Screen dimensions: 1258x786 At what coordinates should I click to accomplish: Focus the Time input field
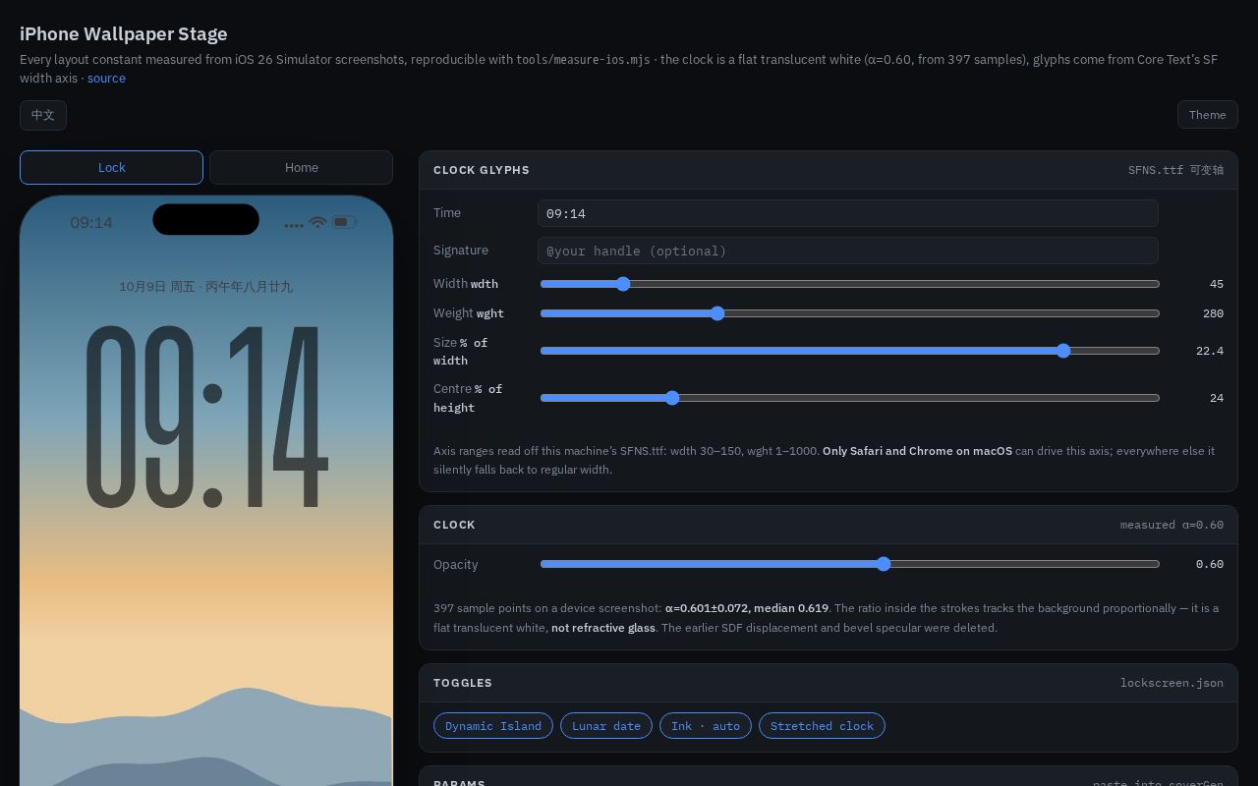pos(848,213)
